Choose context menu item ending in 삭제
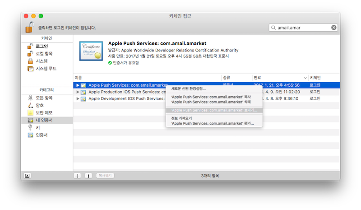The height and width of the screenshot is (210, 361). (214, 102)
